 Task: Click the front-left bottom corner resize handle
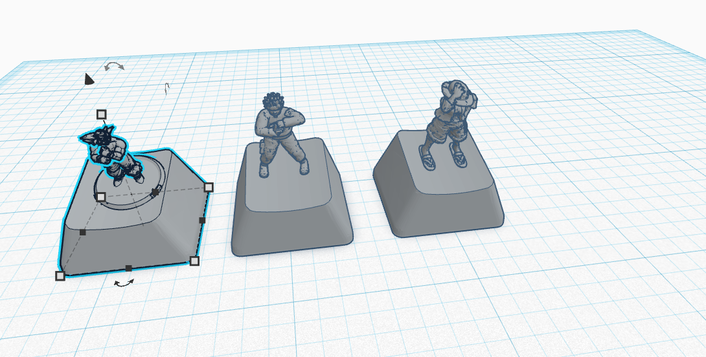coord(60,276)
